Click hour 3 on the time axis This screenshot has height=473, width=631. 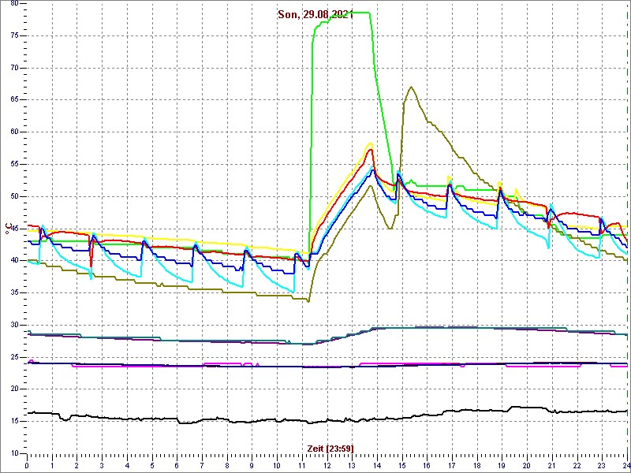tap(102, 466)
